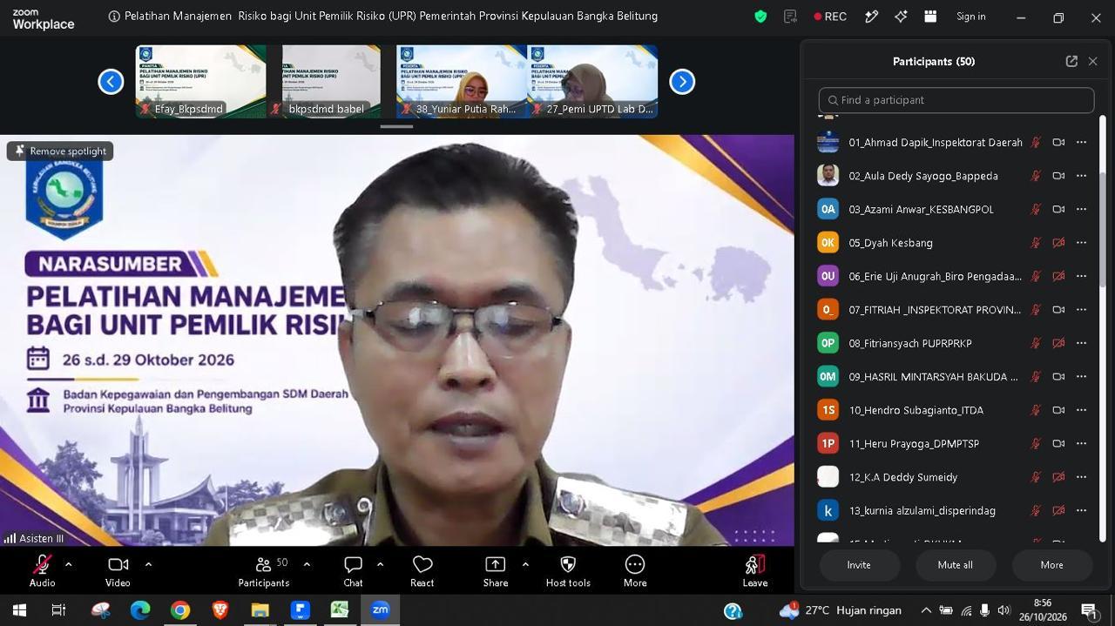Select the 38_Yuniar Putia video thumbnail

pos(462,81)
